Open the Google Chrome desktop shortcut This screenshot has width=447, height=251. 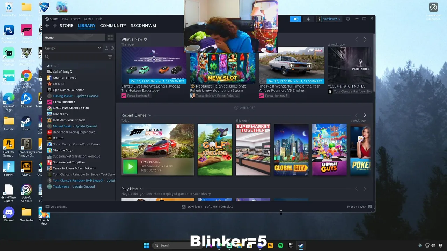pyautogui.click(x=26, y=79)
